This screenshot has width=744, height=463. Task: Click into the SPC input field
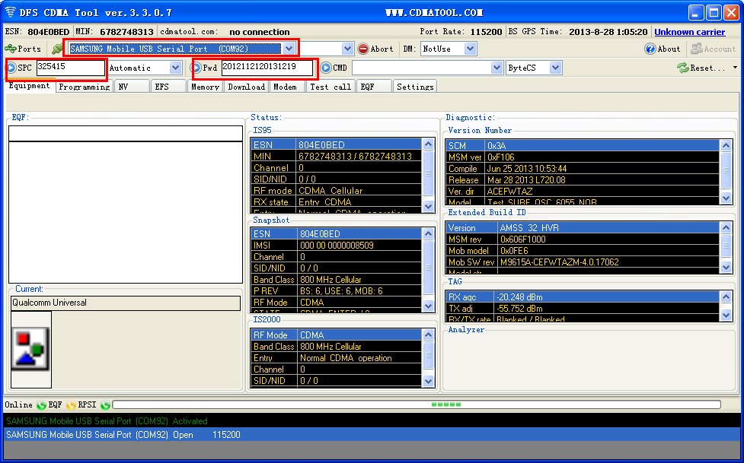tap(70, 68)
